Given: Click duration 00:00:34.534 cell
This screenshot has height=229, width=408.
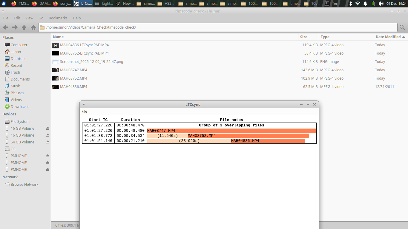Looking at the screenshot, I should [131, 136].
